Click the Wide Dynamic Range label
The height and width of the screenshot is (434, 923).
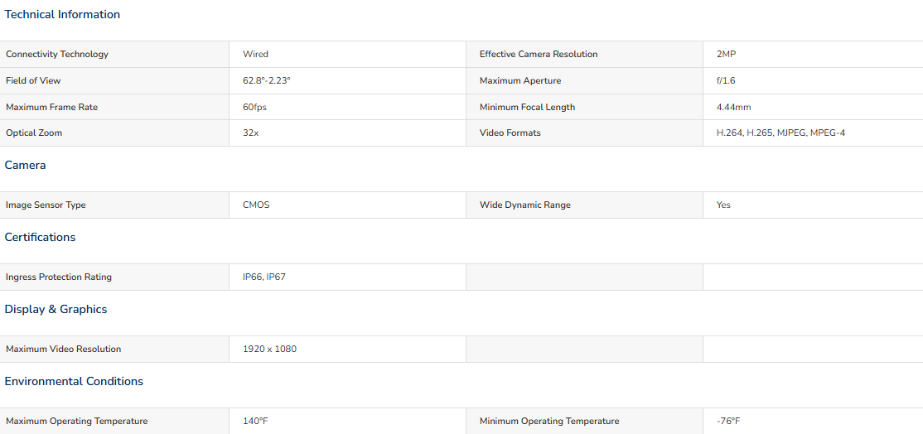[x=525, y=205]
